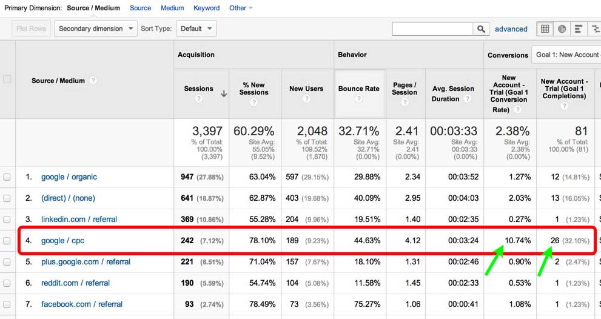Switch to performance bar view
601x319 pixels.
pyautogui.click(x=579, y=29)
